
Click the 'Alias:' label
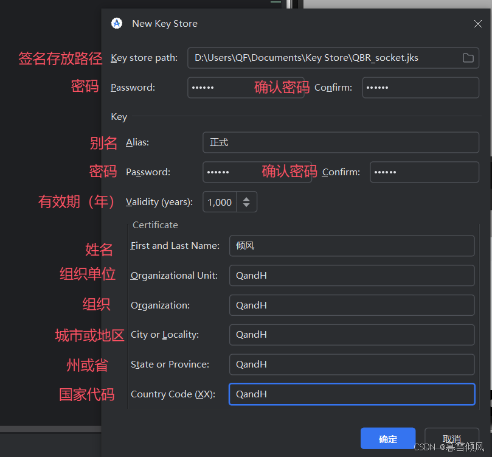coord(137,142)
